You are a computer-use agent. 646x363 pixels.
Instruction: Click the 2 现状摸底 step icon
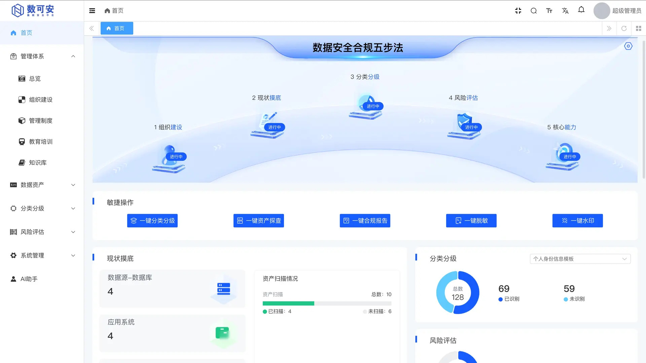[x=267, y=125]
